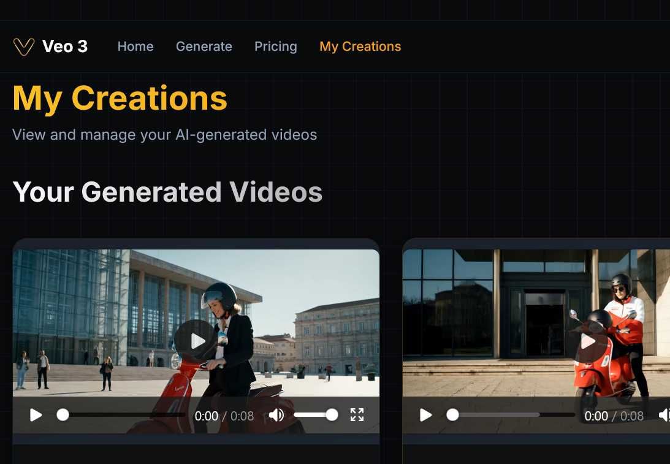Viewport: 670px width, 464px height.
Task: Click the first video's progress seek bar
Action: coord(121,415)
